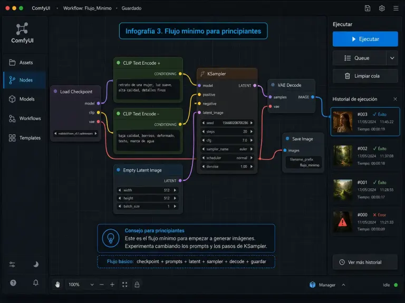This screenshot has width=405, height=303.
Task: Increase the KSampler steps value
Action: pyautogui.click(x=252, y=132)
